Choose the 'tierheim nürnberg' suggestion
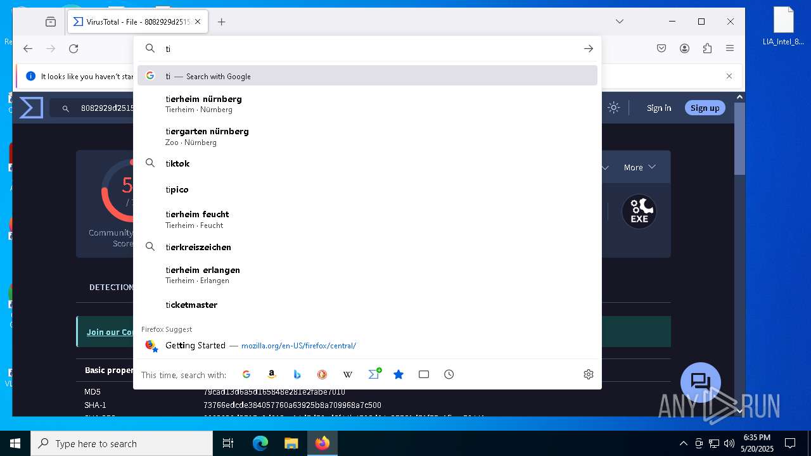Viewport: 811px width, 456px height. tap(367, 104)
